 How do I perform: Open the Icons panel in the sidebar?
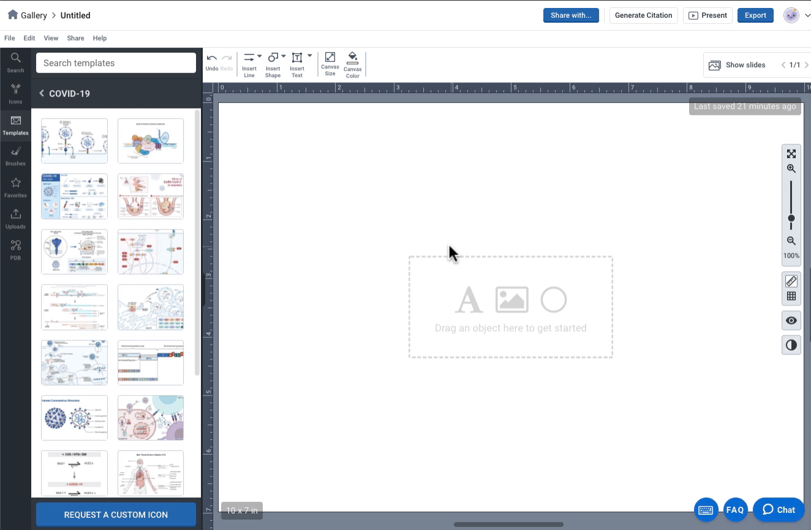pyautogui.click(x=15, y=93)
